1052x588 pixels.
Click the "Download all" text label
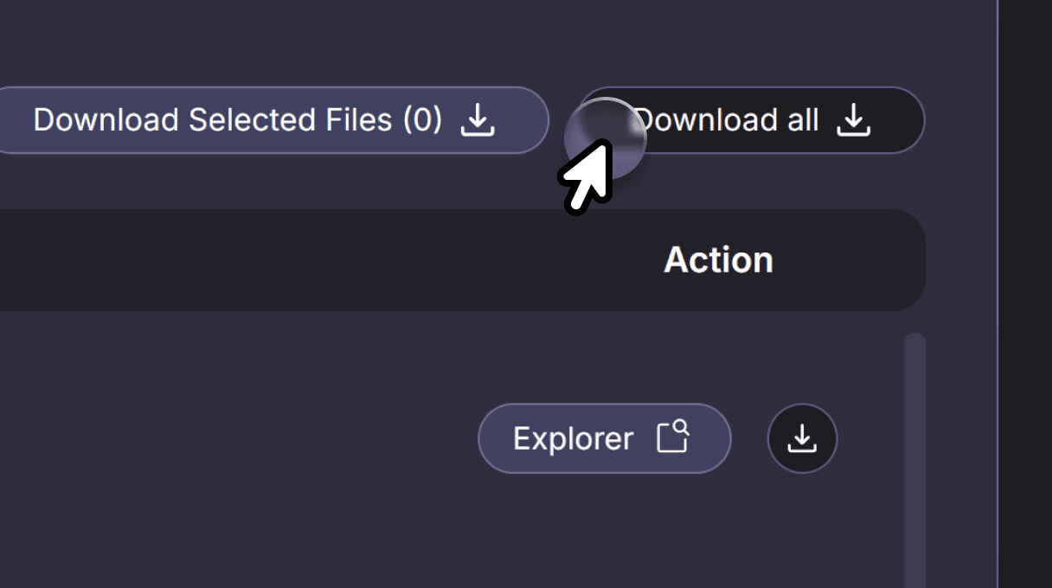731,120
